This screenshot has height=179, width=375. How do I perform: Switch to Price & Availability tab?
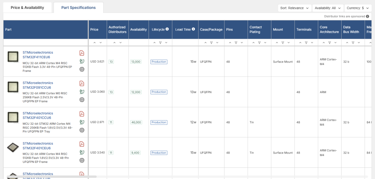click(27, 8)
